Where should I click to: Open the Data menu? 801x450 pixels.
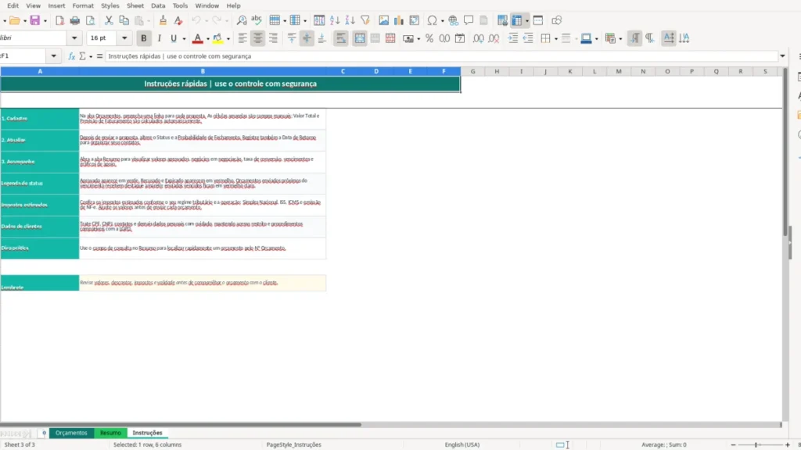tap(158, 5)
